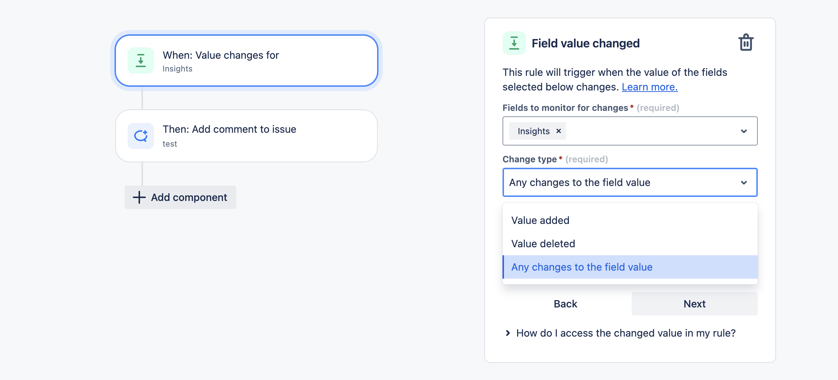This screenshot has height=380, width=838.
Task: Click the Add comment action icon on the Then card
Action: [141, 136]
